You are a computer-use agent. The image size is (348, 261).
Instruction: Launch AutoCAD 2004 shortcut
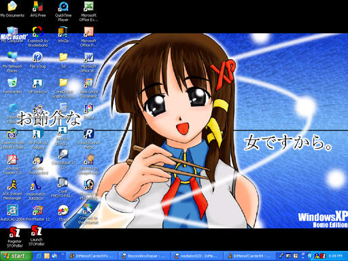[x=12, y=210]
